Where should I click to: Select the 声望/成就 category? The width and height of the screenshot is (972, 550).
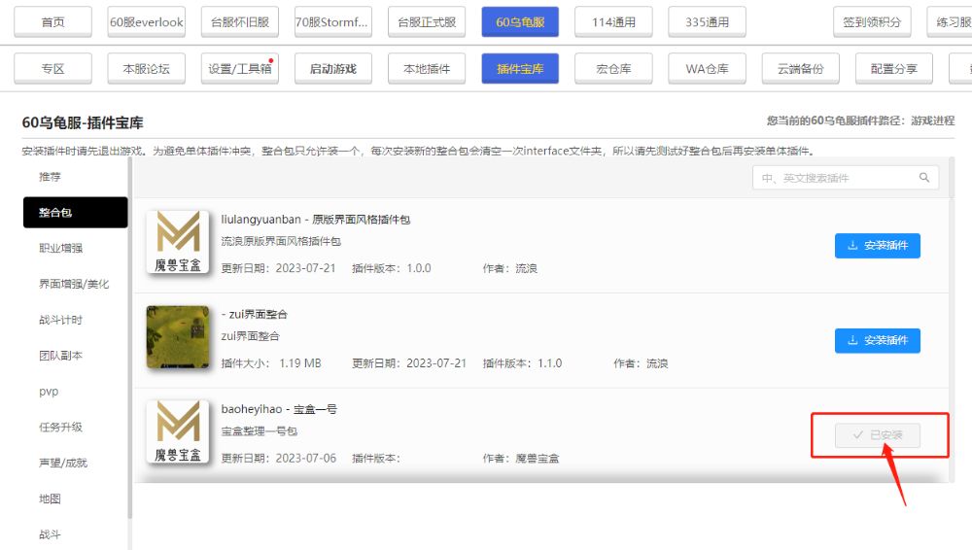coord(62,463)
